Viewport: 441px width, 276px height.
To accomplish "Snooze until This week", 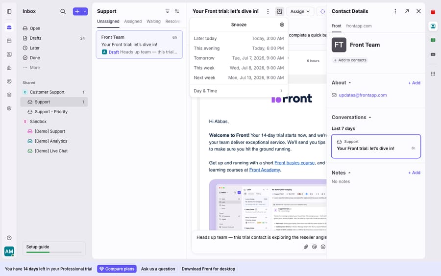I will pyautogui.click(x=239, y=68).
